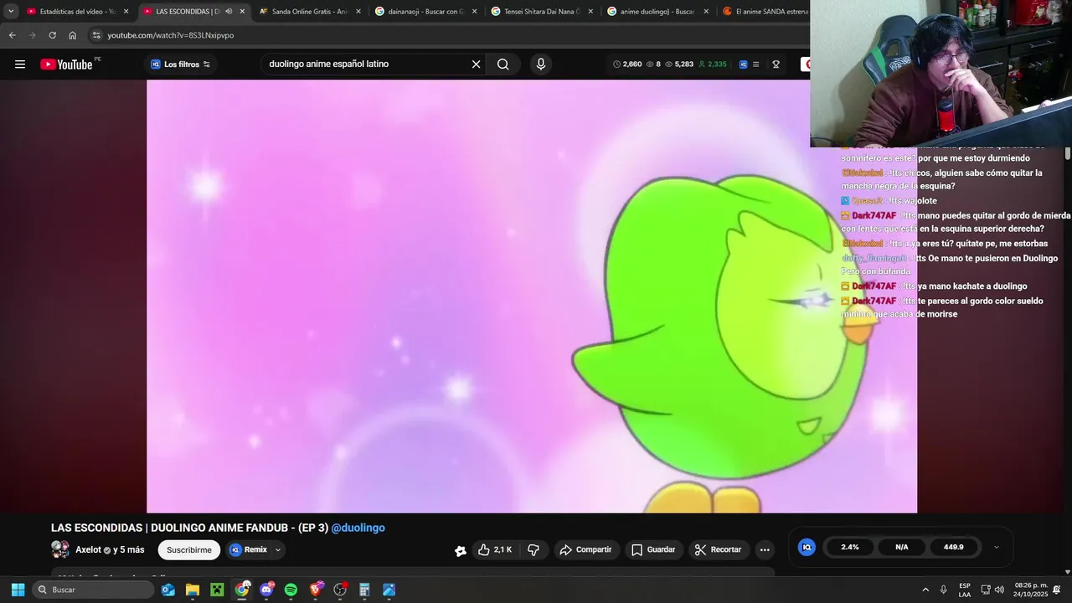
Task: Open more actions three-dot menu
Action: coord(764,549)
